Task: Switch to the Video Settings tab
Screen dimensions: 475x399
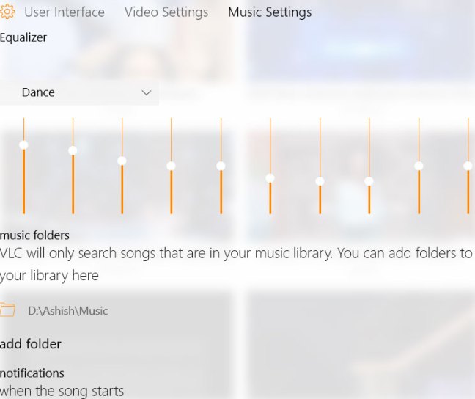Action: [x=166, y=12]
